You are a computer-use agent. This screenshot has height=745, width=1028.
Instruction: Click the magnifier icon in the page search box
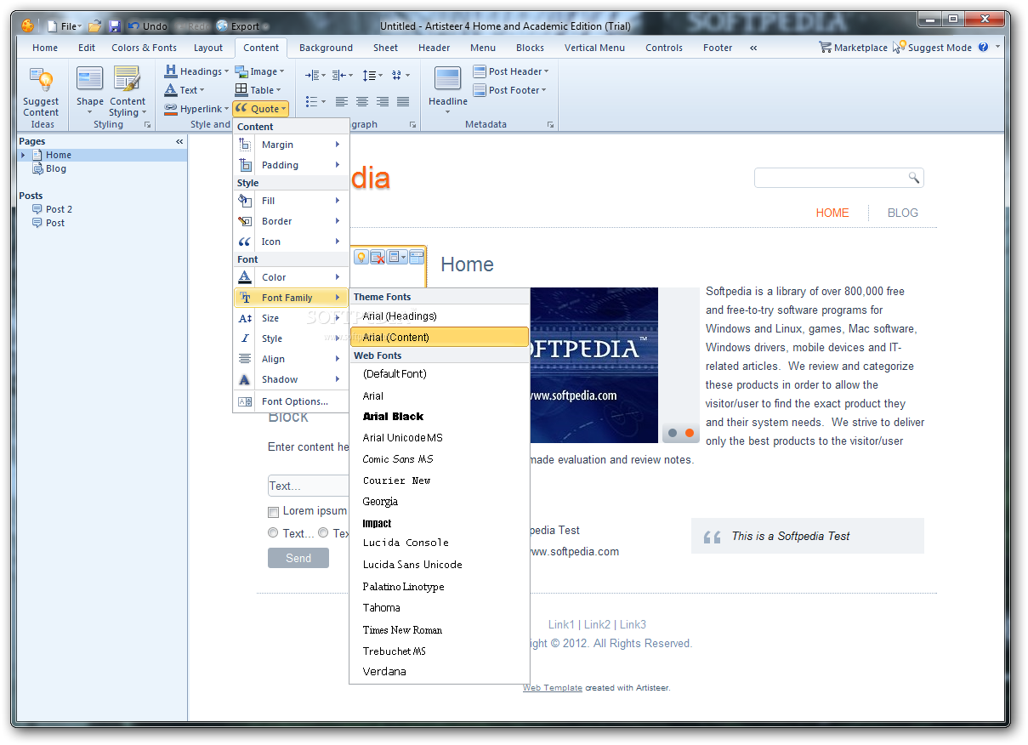[x=914, y=178]
